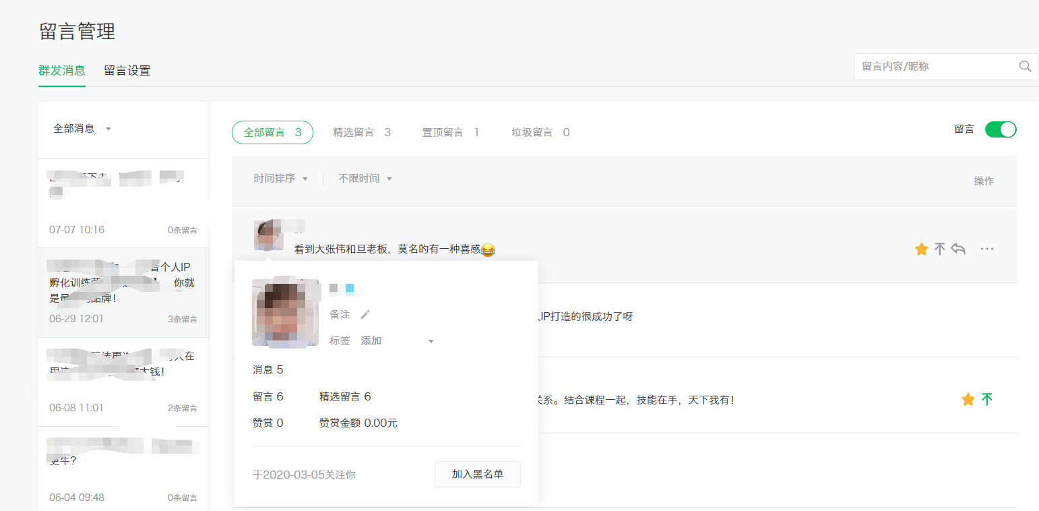Click the 留言 6 count in popup
This screenshot has width=1039, height=511.
pyautogui.click(x=268, y=396)
